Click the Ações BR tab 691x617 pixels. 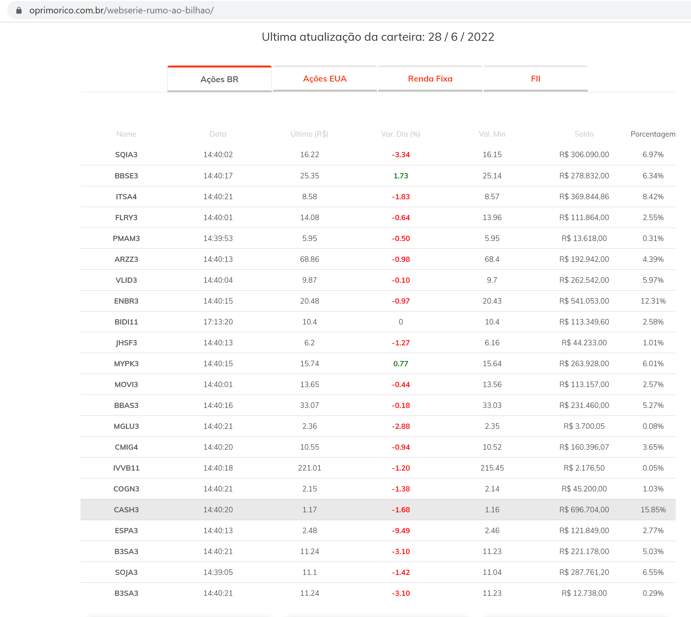pyautogui.click(x=219, y=79)
